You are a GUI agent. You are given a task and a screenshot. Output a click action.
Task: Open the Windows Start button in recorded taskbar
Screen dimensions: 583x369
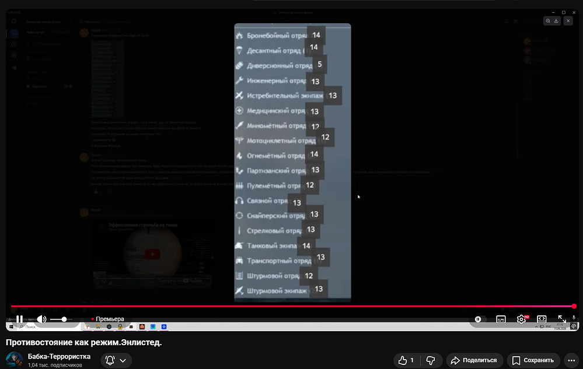coord(11,326)
